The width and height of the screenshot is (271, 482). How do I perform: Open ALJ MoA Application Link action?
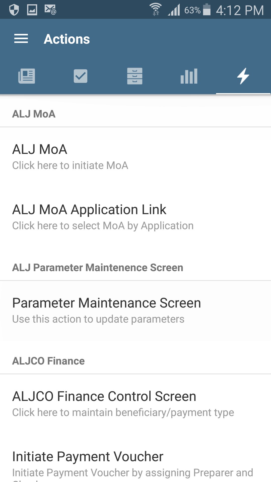coord(103,217)
